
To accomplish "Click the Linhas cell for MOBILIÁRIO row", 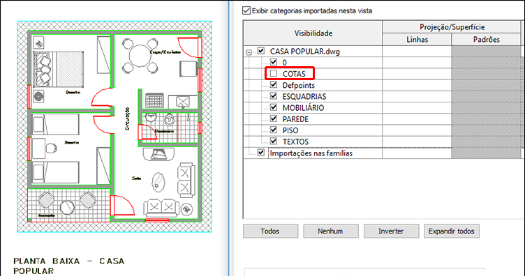I will [x=417, y=107].
